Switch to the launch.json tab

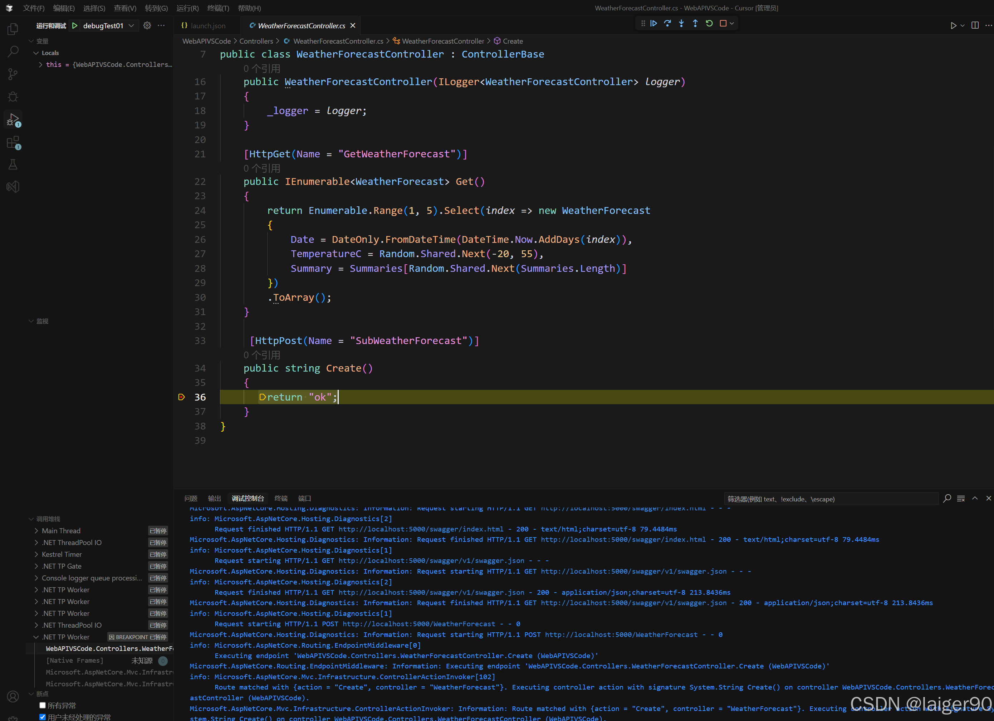point(208,25)
